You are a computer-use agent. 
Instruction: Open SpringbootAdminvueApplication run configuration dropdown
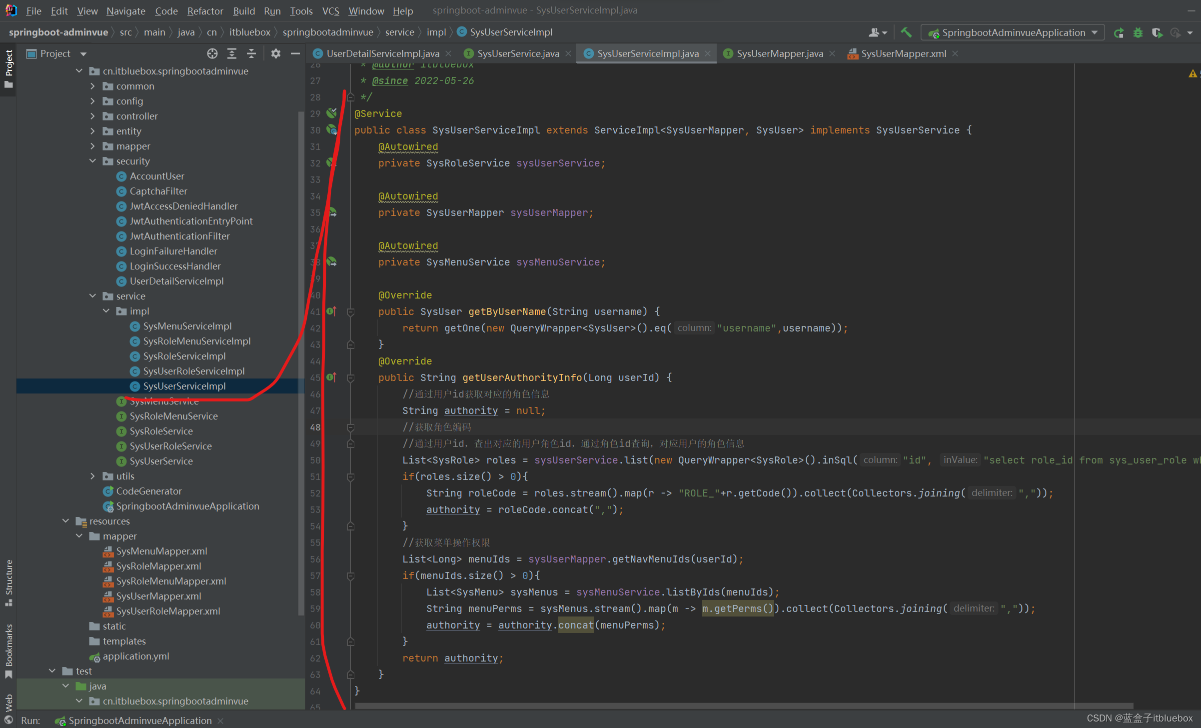pos(1013,33)
